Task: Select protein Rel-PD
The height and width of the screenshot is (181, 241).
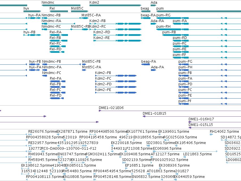Action: (x=56, y=96)
